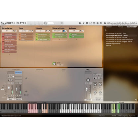Open the Articulation key assignment field
The height and width of the screenshot is (138, 138).
point(7,31)
